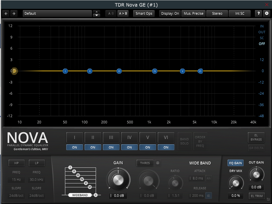This screenshot has width=272, height=204.
Task: Click the undo back arrow icon
Action: click(6, 13)
